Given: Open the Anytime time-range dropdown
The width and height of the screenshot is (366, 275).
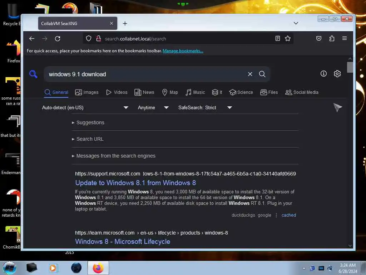Looking at the screenshot, I should pos(153,107).
